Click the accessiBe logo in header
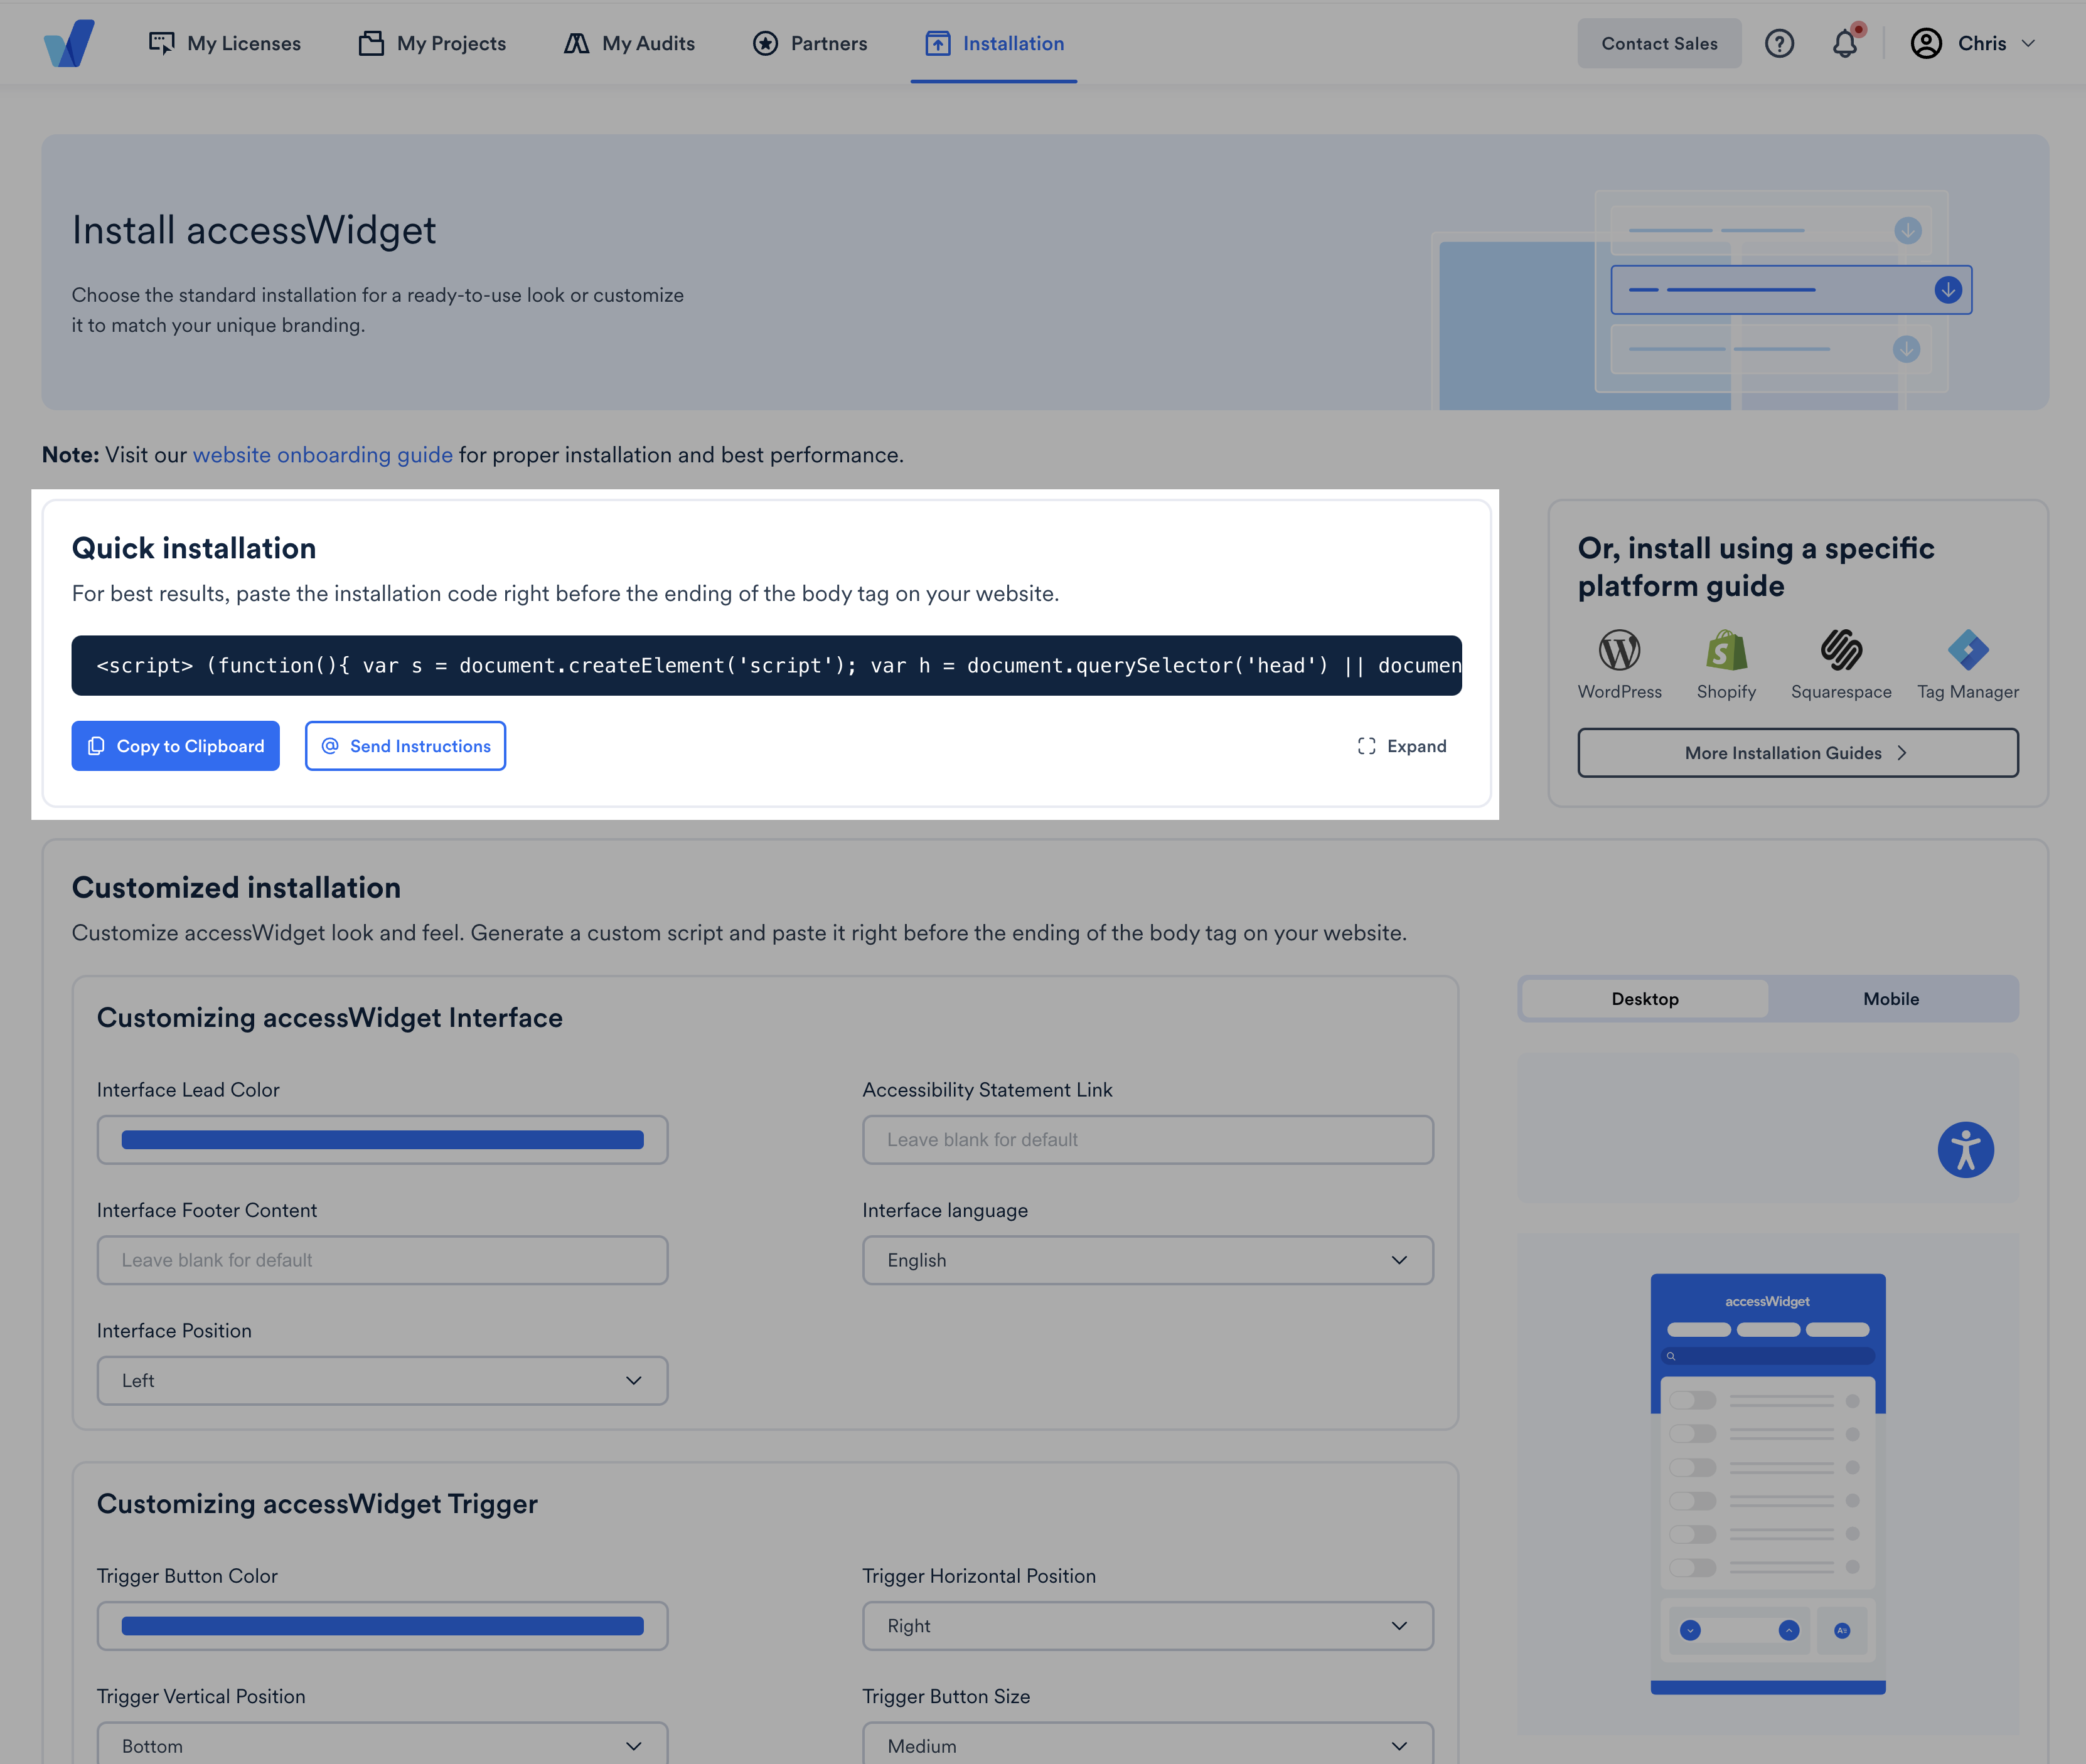Screen dimensions: 2086x1764 tap(69, 43)
